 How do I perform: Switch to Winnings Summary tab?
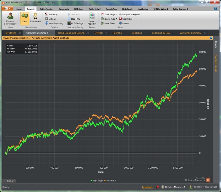pyautogui.click(x=190, y=33)
